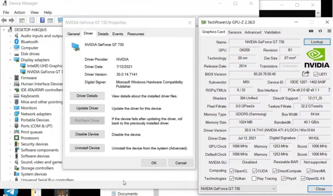Switch to the Resources tab in Properties

(136, 34)
